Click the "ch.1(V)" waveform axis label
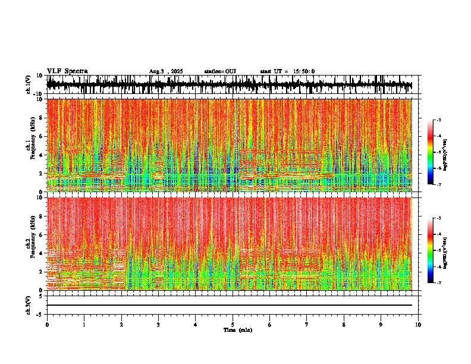Image resolution: width=471 pixels, height=364 pixels. (x=29, y=84)
